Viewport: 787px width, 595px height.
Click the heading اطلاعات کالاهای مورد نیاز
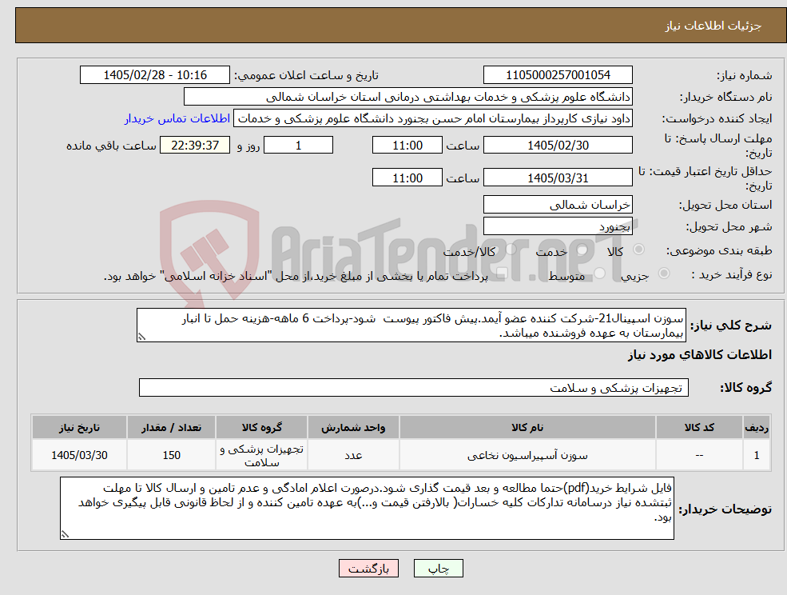point(700,355)
